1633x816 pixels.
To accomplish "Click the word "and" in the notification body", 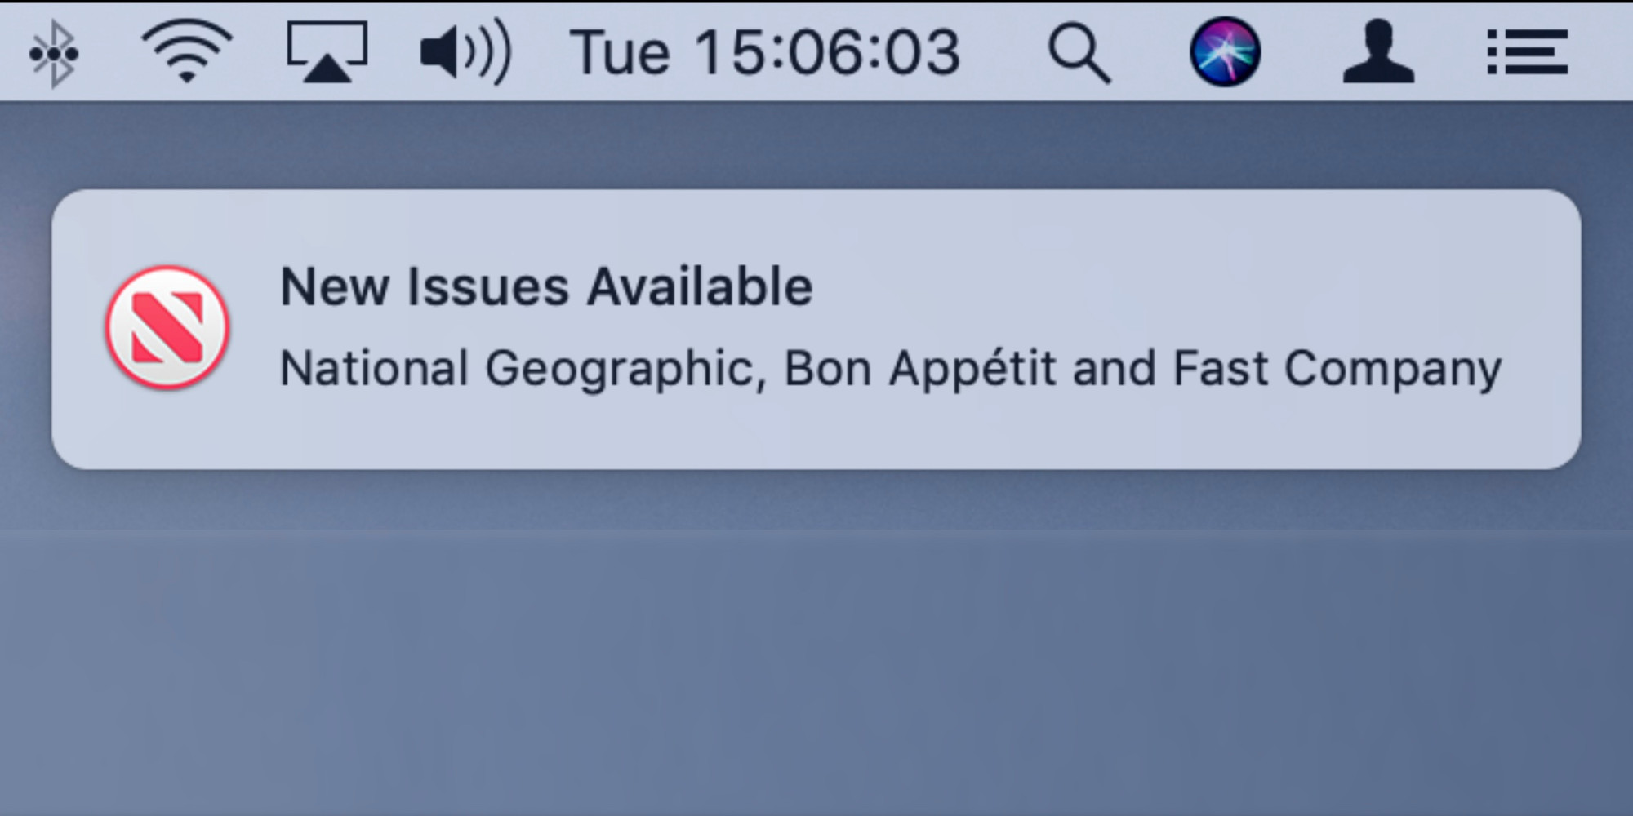I will coord(1114,369).
